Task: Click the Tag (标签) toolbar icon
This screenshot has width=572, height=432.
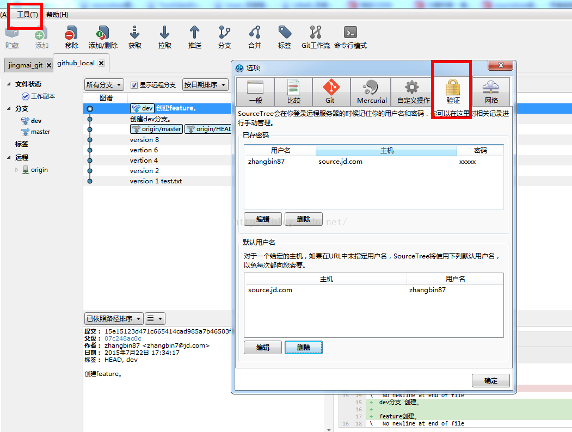Action: 285,37
